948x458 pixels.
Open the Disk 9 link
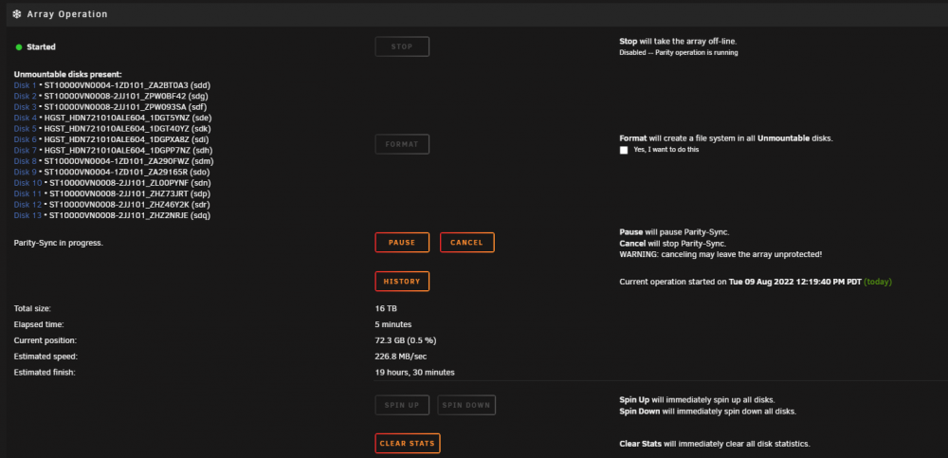(x=26, y=172)
